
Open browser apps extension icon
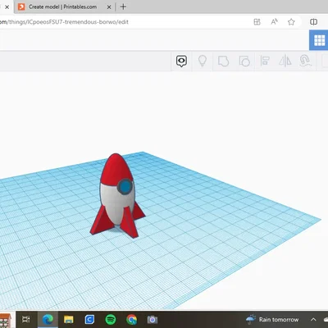[x=257, y=22]
